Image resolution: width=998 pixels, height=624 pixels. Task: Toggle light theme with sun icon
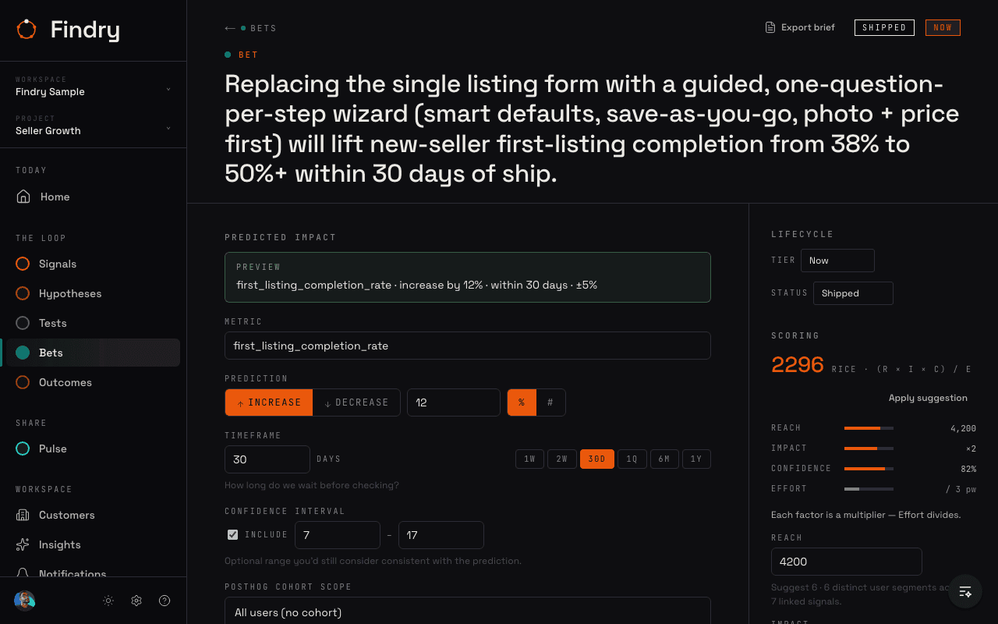point(108,601)
